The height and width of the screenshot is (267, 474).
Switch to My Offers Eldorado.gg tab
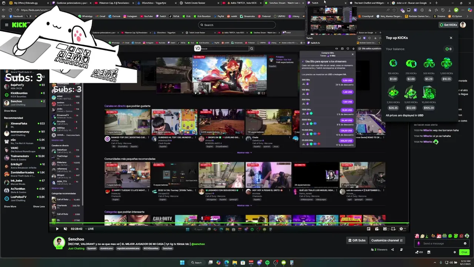[28, 3]
